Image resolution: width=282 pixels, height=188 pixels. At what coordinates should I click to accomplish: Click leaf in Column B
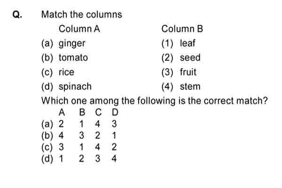click(x=188, y=43)
